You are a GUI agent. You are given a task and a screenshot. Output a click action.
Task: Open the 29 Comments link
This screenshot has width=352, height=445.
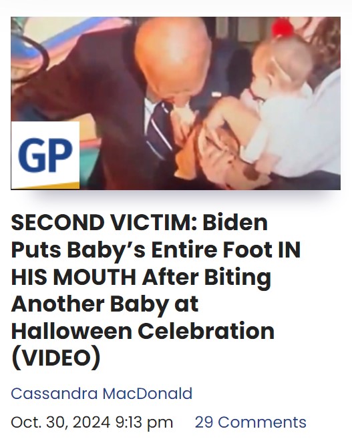tap(250, 422)
